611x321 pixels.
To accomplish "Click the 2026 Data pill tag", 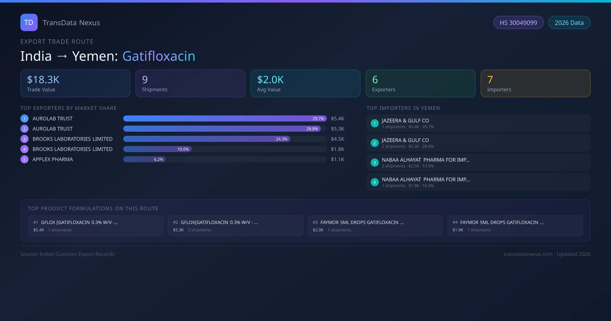I will pyautogui.click(x=569, y=23).
